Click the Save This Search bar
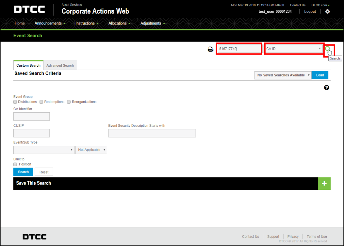The height and width of the screenshot is (246, 344). click(x=166, y=184)
